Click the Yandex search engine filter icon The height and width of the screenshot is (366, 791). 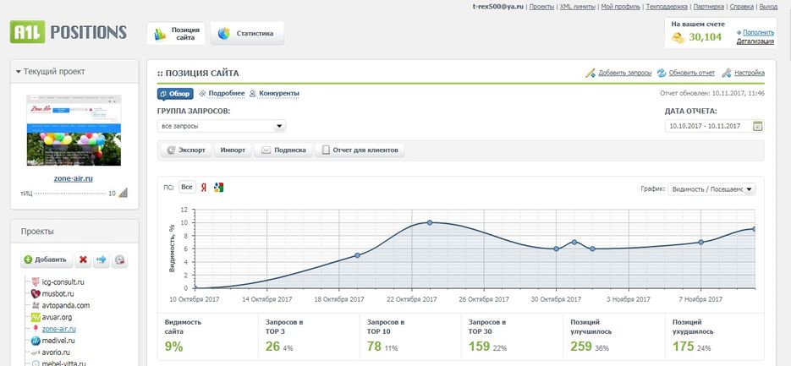[204, 188]
